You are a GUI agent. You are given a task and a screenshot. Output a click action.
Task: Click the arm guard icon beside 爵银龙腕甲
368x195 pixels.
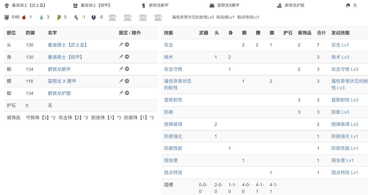[x=144, y=5]
